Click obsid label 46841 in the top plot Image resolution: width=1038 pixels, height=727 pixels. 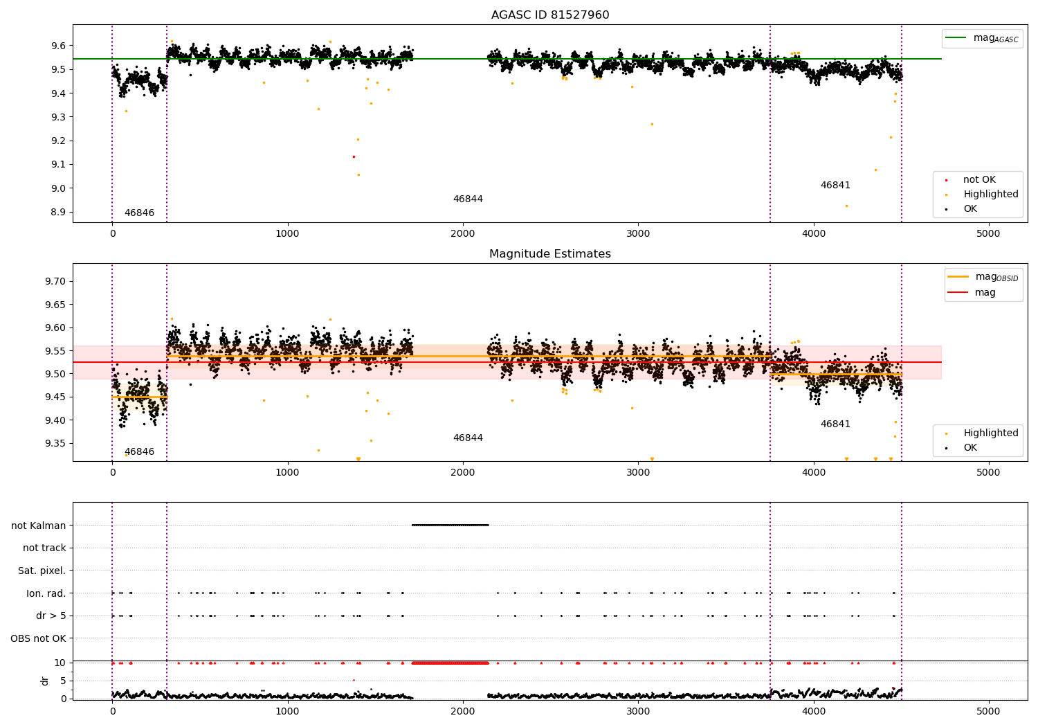pyautogui.click(x=835, y=186)
